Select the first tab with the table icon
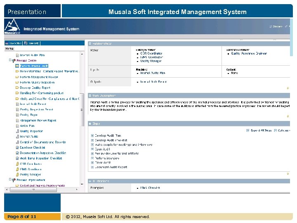The height and width of the screenshot is (223, 297). (x=13, y=43)
